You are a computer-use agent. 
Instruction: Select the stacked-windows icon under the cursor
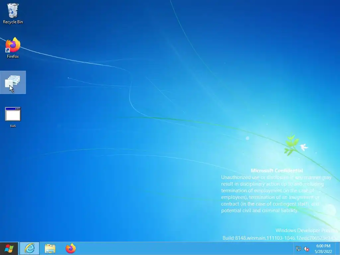[13, 82]
